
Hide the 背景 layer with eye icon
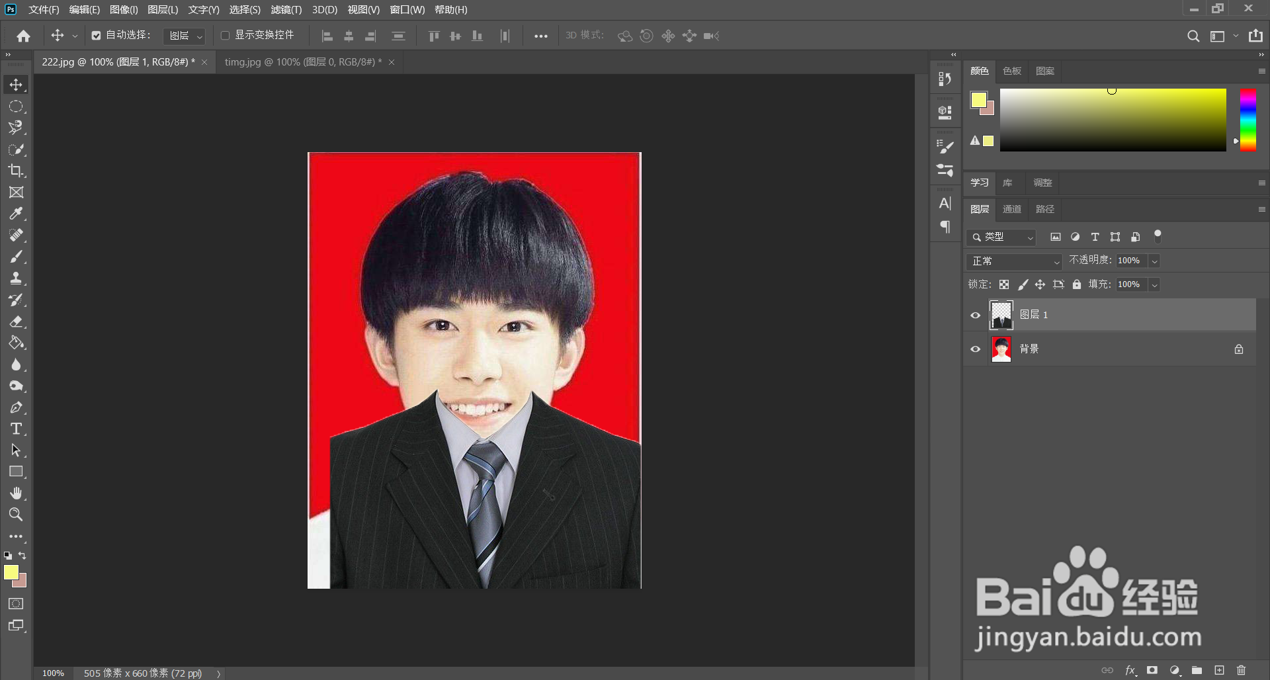pos(975,349)
